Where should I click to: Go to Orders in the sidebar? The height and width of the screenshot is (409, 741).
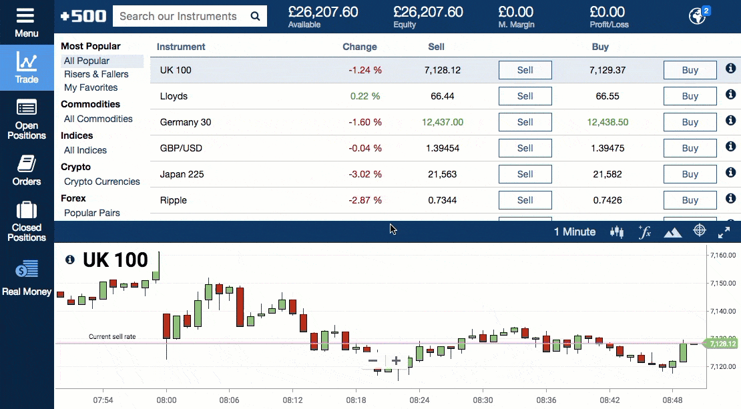[27, 164]
